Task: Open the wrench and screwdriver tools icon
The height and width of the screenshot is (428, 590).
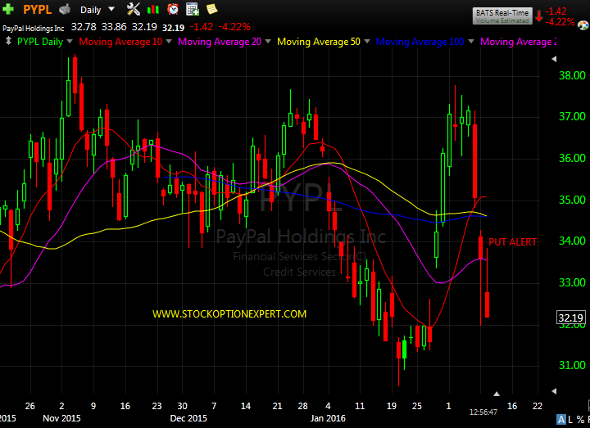Action: pyautogui.click(x=134, y=9)
